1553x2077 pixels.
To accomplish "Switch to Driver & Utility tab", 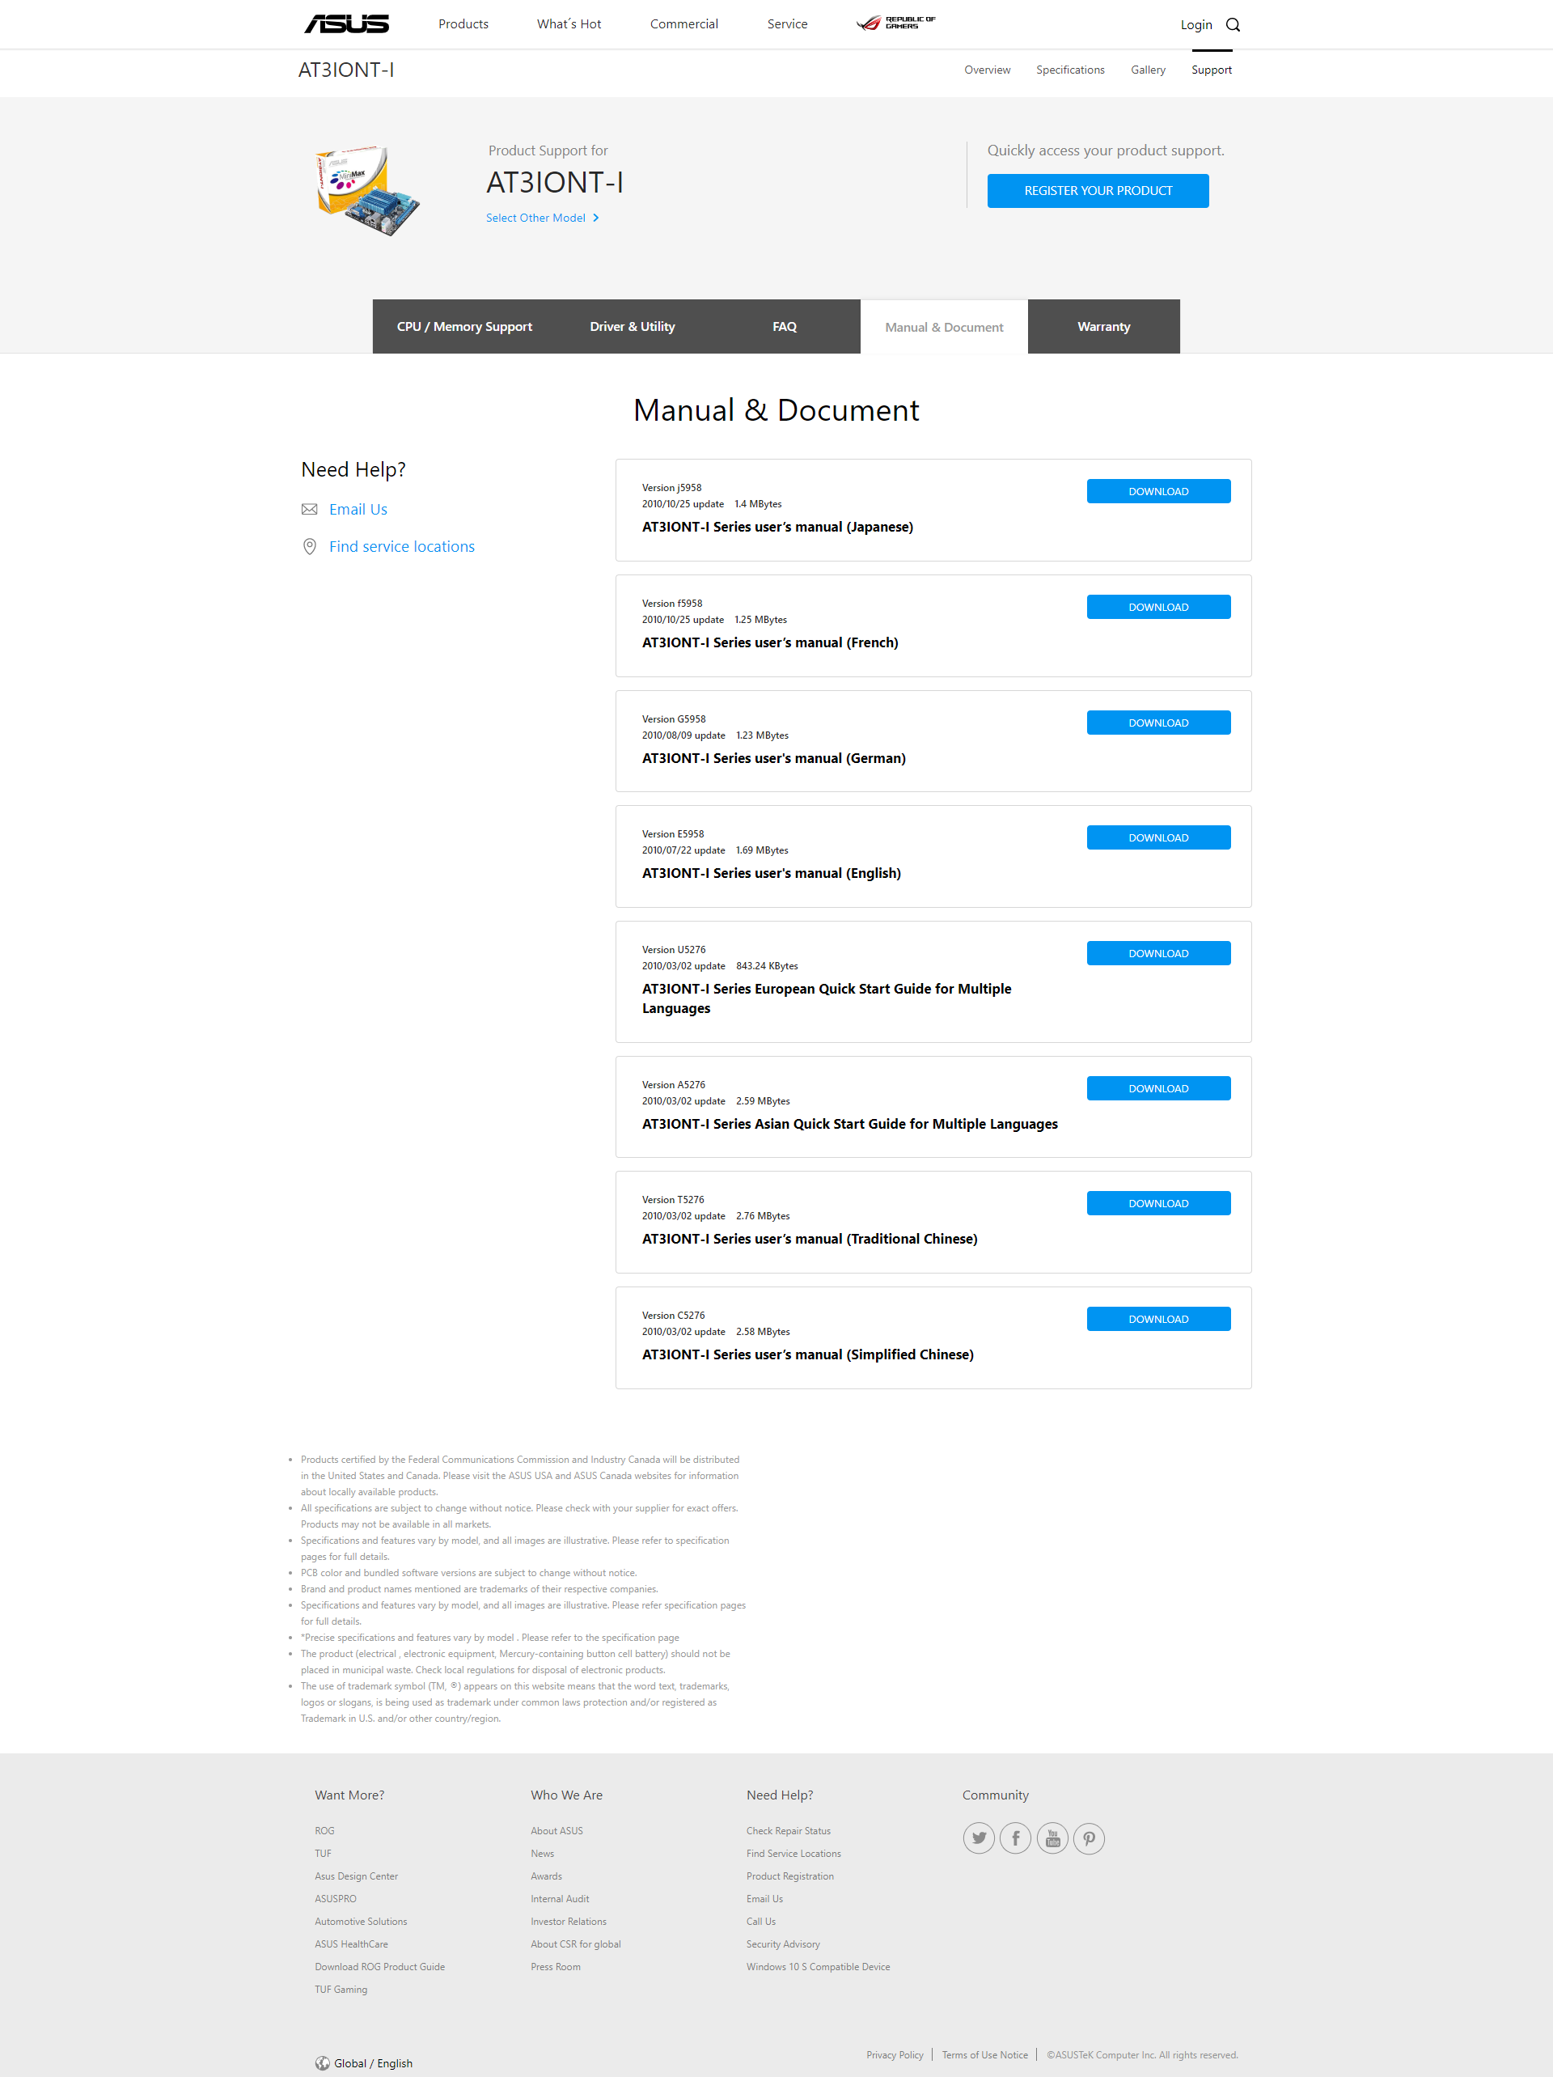I will point(632,327).
